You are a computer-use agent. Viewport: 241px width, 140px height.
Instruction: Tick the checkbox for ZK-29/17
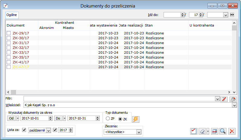click(x=8, y=33)
